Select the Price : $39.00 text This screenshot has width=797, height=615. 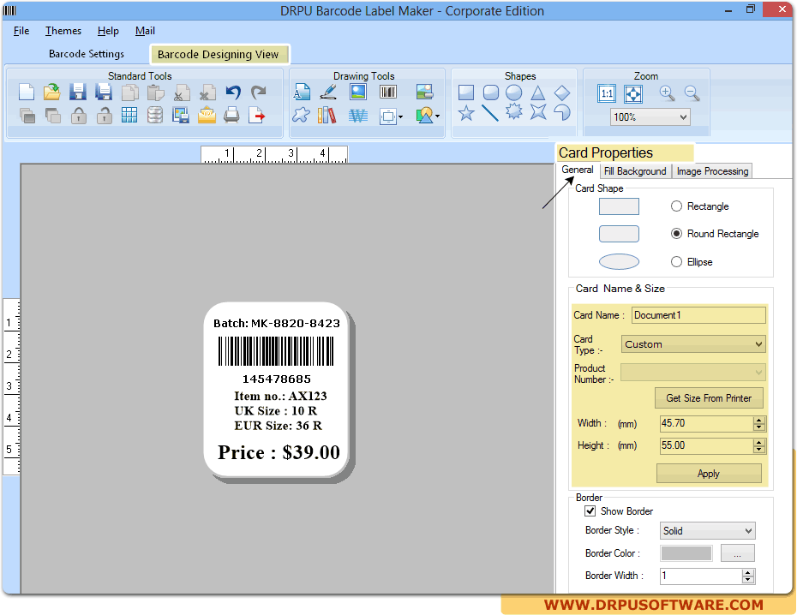pos(279,452)
